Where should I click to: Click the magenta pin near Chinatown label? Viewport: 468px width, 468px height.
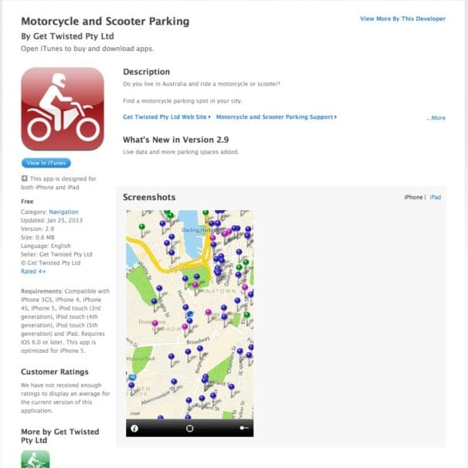195,285
